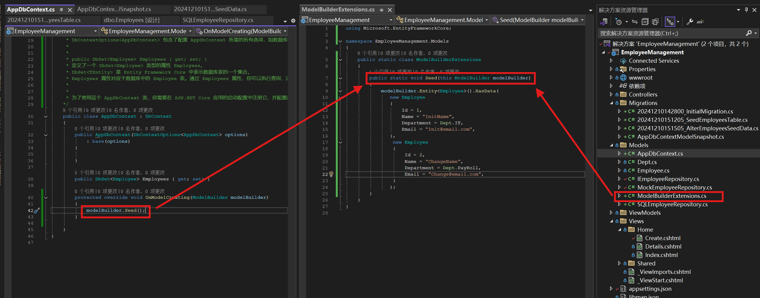Open the dbo.Employees [设计] tab
760x298 pixels.
click(x=132, y=20)
